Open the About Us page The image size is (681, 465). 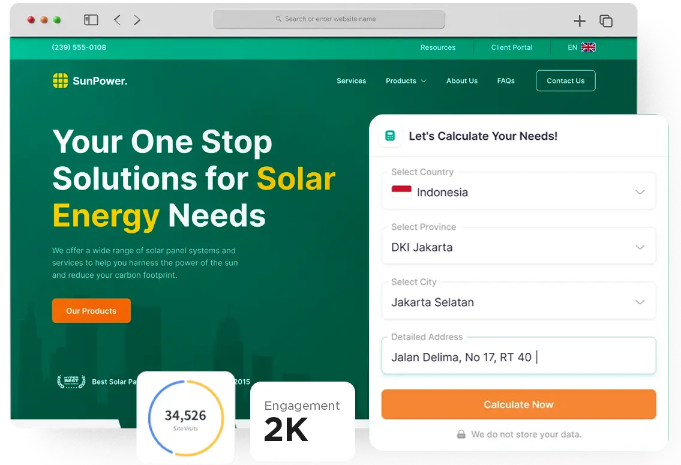coord(461,81)
